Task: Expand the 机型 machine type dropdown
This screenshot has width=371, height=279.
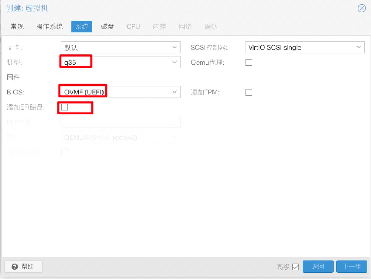Action: click(x=174, y=62)
